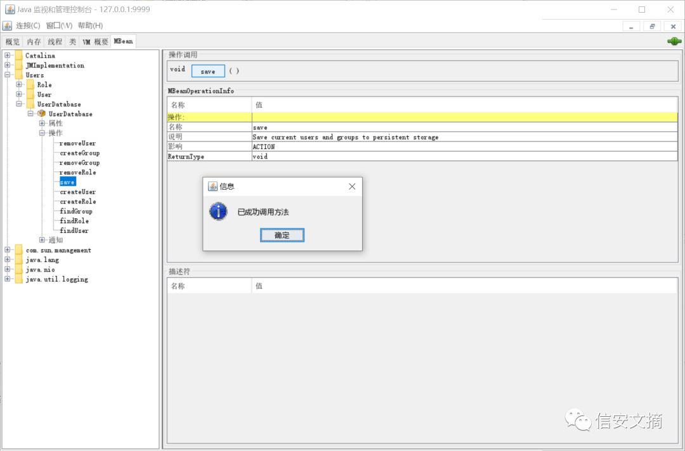Select findUser operation in tree
Viewport: 685px width, 451px height.
[x=74, y=230]
